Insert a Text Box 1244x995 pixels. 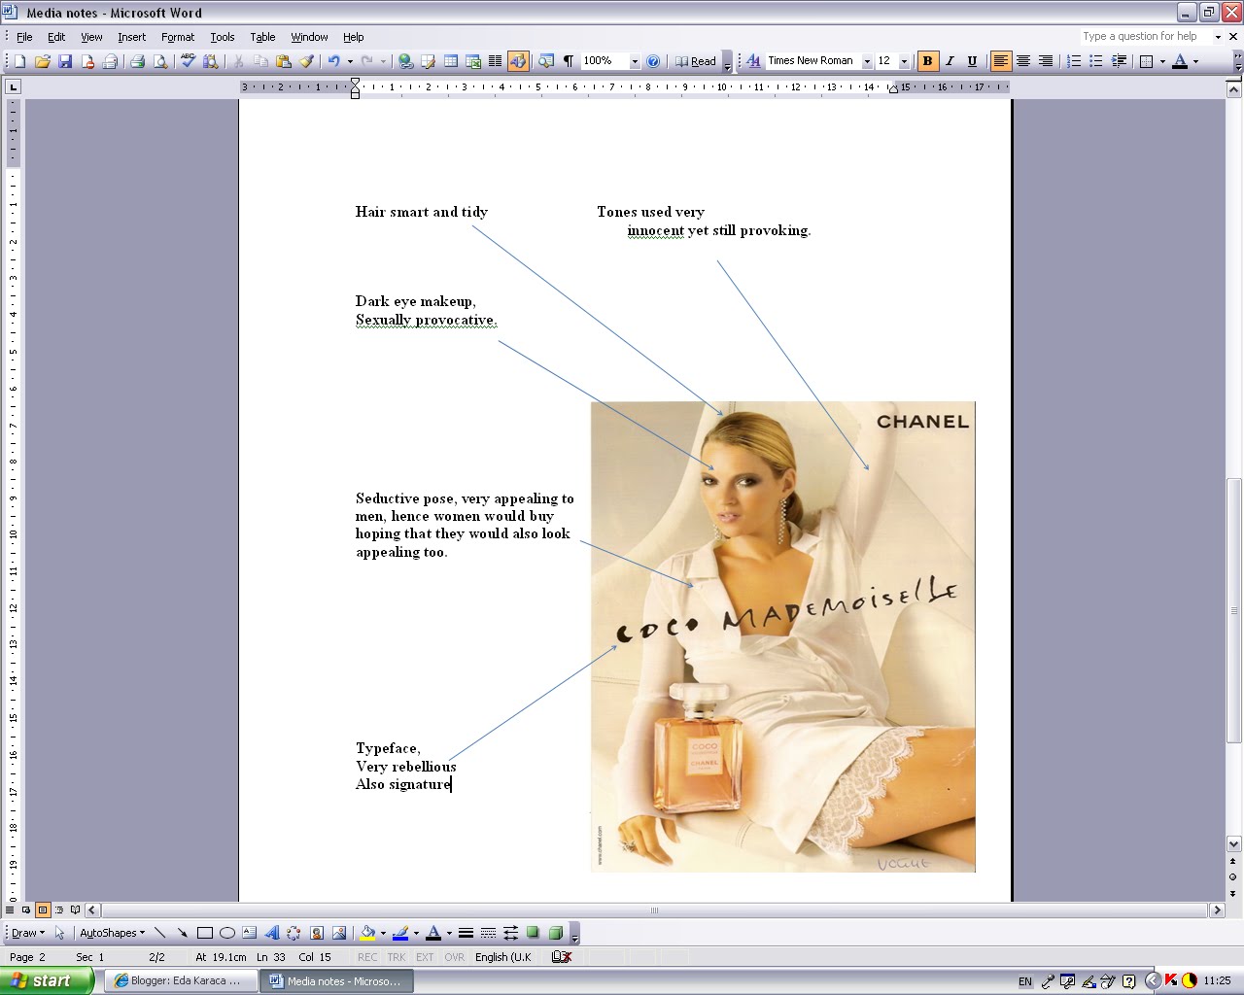[x=249, y=933]
